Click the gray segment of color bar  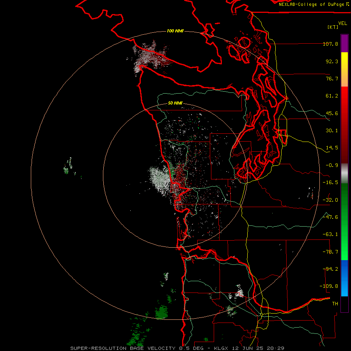point(344,174)
